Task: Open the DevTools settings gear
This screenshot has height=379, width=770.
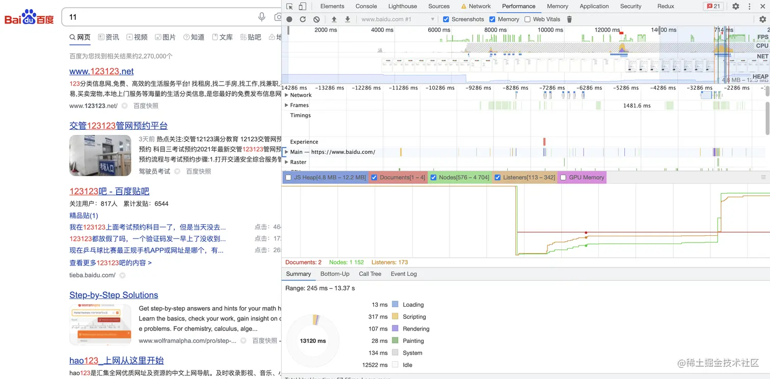Action: [736, 6]
